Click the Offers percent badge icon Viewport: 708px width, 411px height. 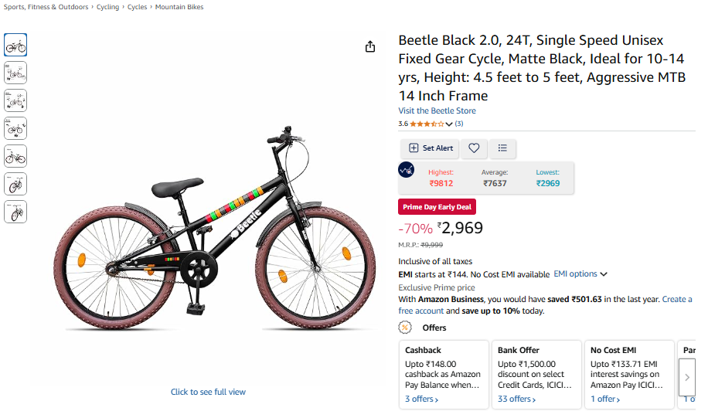click(x=404, y=328)
